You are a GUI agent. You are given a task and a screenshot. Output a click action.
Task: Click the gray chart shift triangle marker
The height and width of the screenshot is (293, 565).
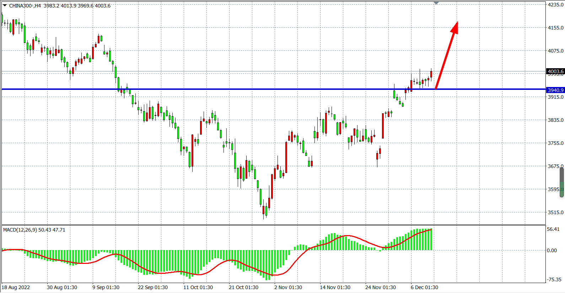436,3
